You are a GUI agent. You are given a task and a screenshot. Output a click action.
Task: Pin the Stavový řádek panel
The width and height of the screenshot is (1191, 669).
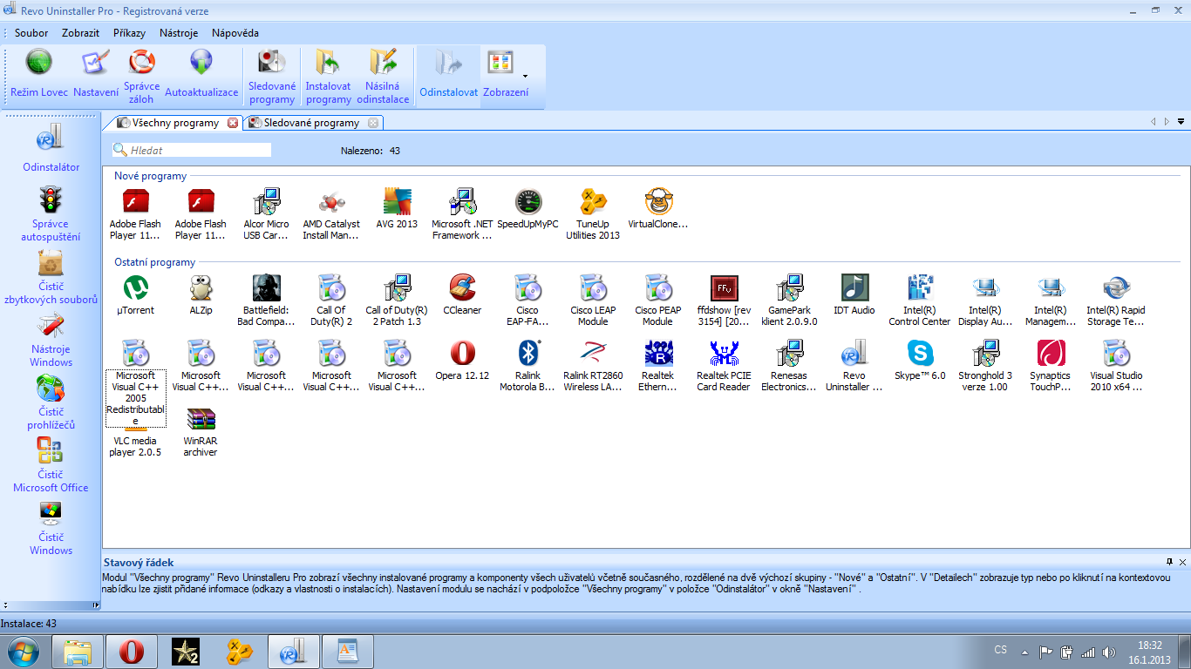1169,562
